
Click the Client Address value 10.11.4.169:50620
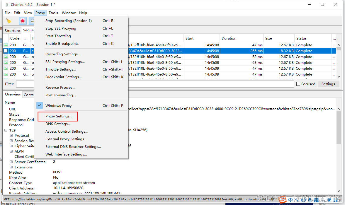click(68, 188)
